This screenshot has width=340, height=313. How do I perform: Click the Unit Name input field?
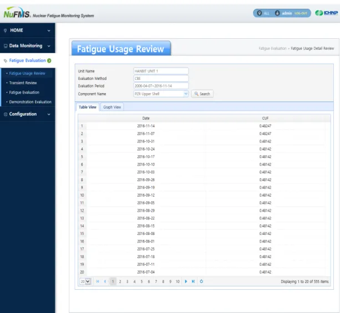[x=161, y=71]
